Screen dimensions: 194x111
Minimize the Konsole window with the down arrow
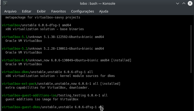tap(178, 3)
